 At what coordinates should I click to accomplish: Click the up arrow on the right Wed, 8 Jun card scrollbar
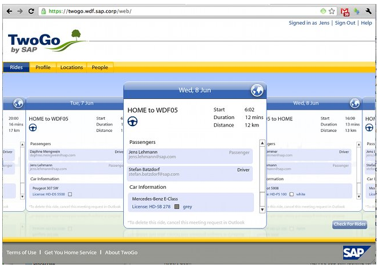point(359,144)
